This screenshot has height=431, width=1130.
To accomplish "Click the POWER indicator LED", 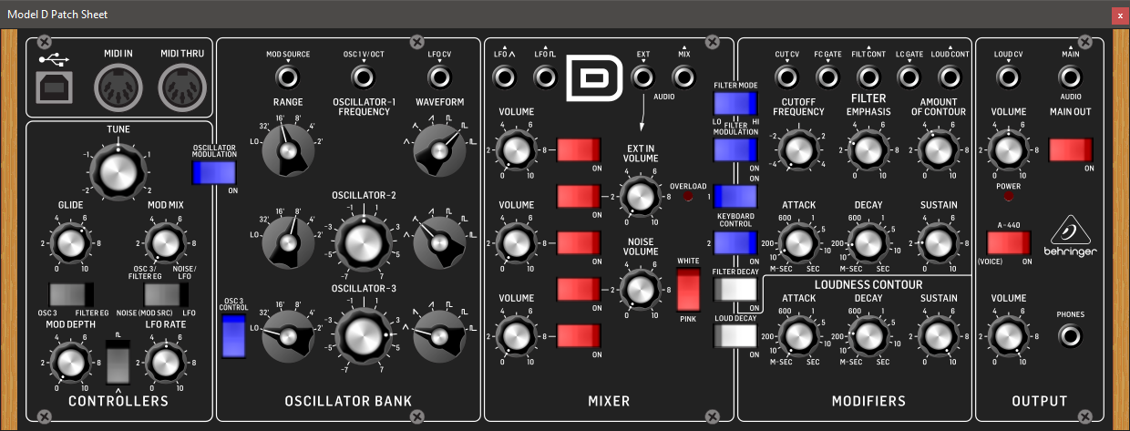I will (1008, 197).
